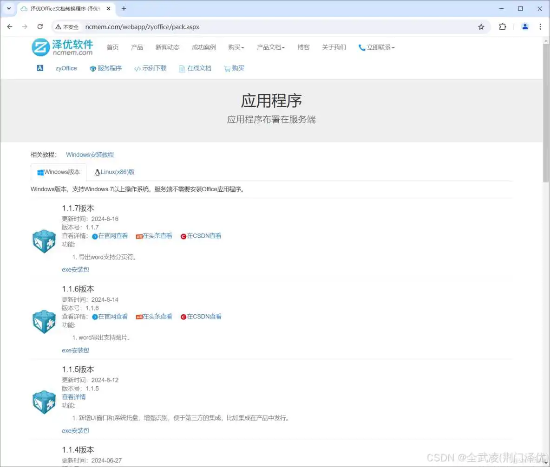
Task: Open the Windows安装教程 link
Action: tap(90, 154)
